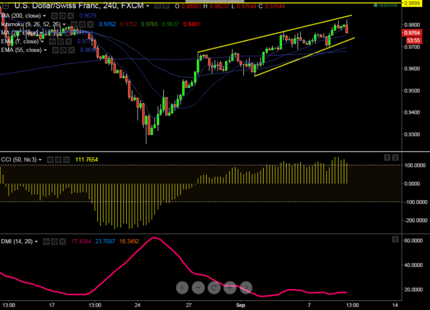Open settings gear for the USD/CHF main series
Screen dimensions: 430x310
[166, 6]
